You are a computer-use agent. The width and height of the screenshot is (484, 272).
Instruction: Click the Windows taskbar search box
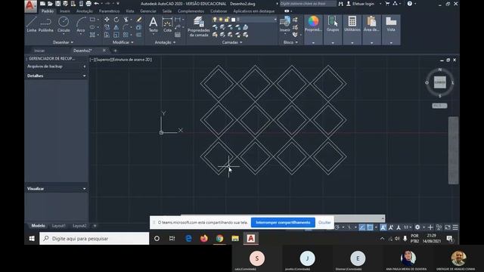click(x=94, y=239)
